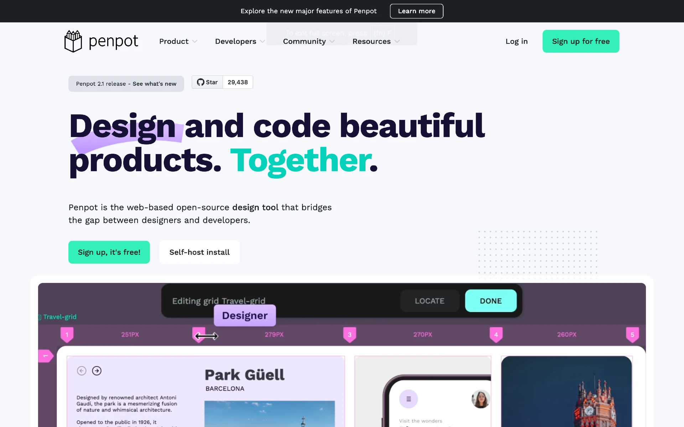Viewport: 684px width, 427px height.
Task: Click the LOCATE button icon in editor
Action: (x=429, y=301)
